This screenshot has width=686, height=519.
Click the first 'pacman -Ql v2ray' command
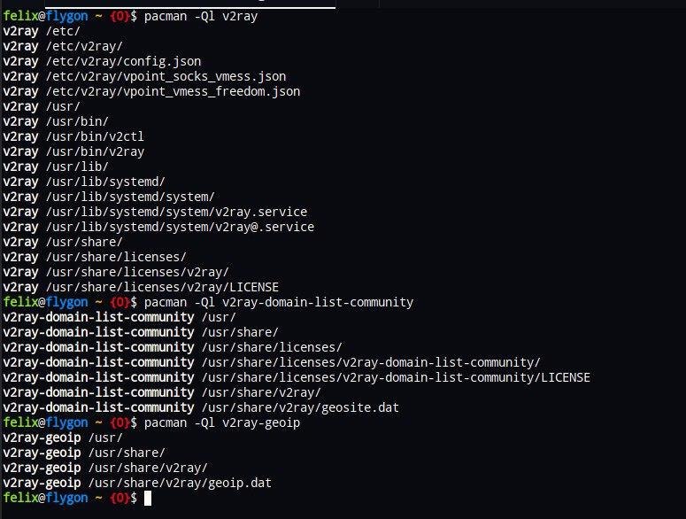(201, 17)
